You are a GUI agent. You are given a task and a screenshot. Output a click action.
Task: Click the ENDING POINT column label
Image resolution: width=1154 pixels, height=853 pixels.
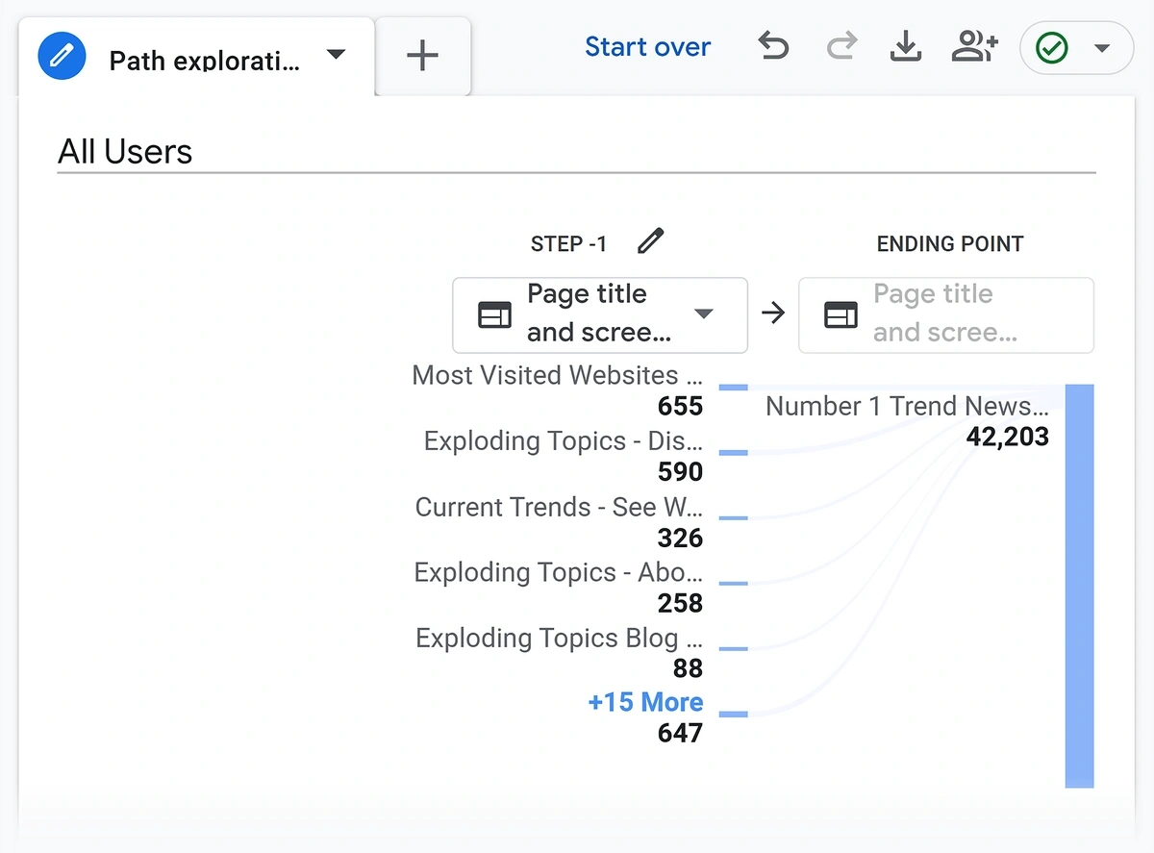(949, 244)
